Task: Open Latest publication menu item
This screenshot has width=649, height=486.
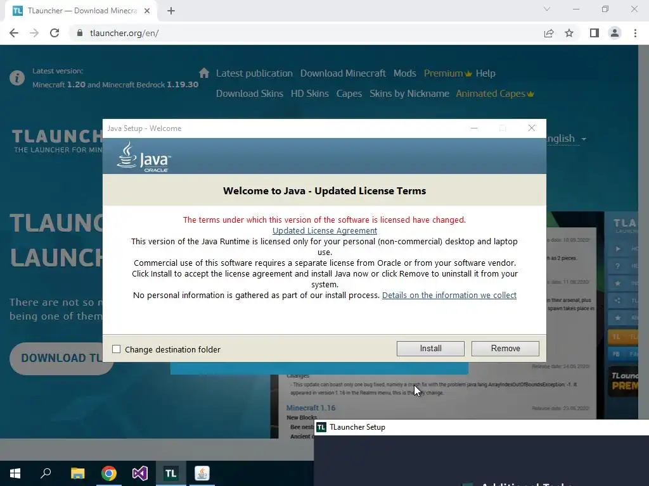Action: [254, 73]
